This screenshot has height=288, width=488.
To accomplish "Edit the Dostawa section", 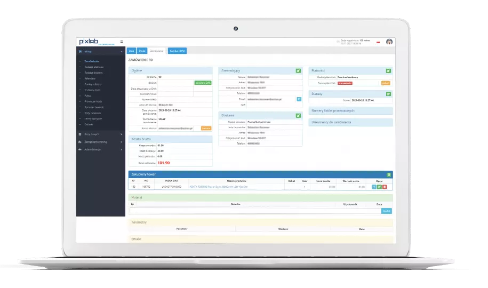I will coord(298,116).
